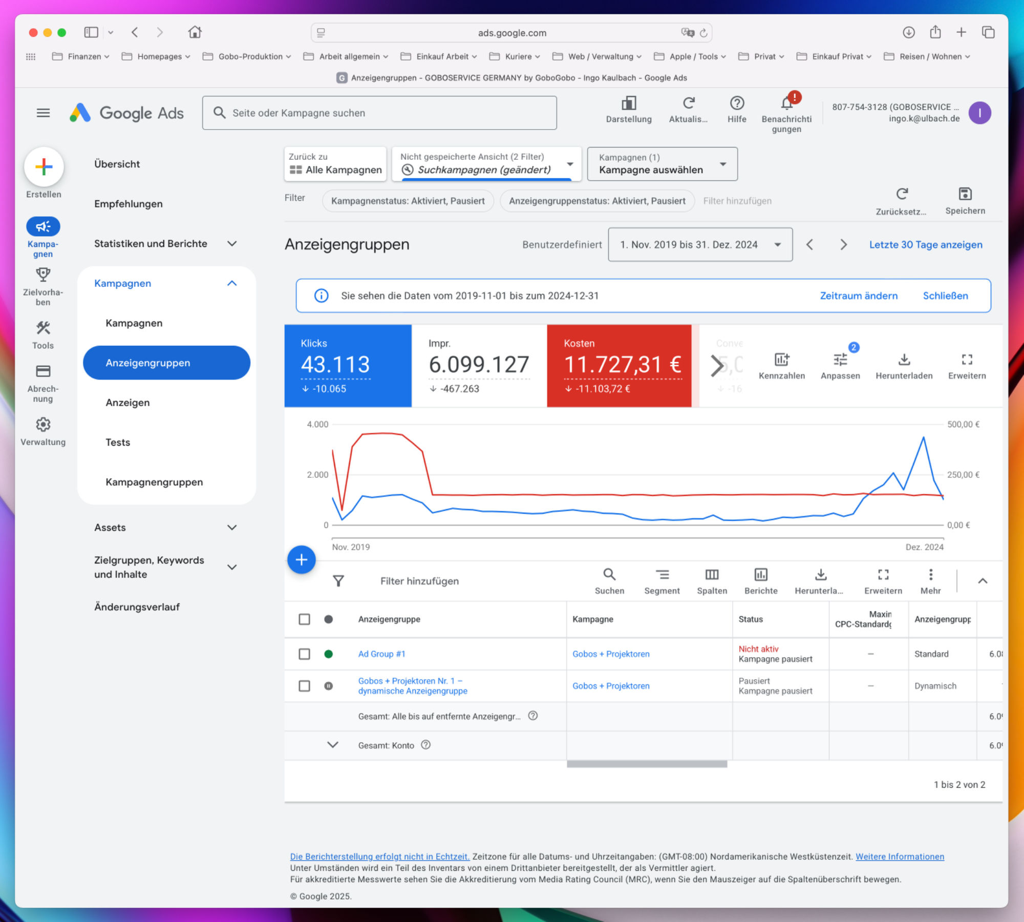
Task: Click the horizontal table scrollbar
Action: [646, 764]
